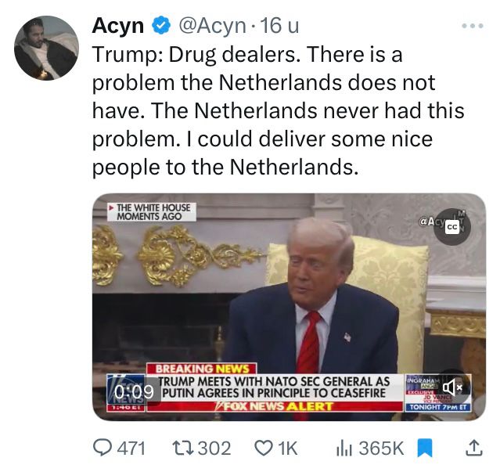Open the 16 u timestamp link
The width and height of the screenshot is (500, 472).
coord(279,26)
